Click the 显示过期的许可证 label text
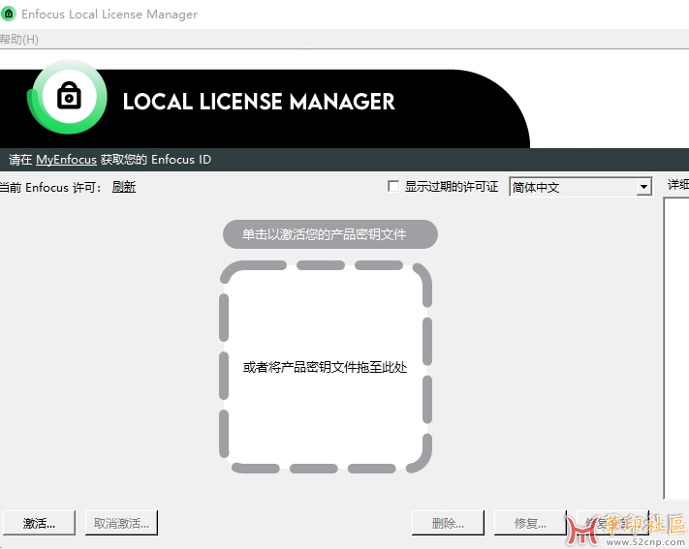Viewport: 689px width, 549px height. [452, 187]
